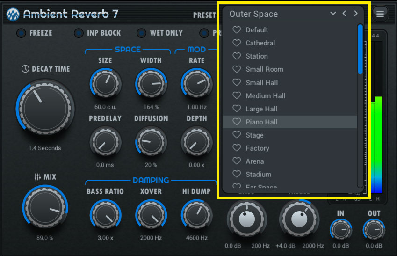The height and width of the screenshot is (256, 397).
Task: Select the Small Room preset
Action: pos(289,69)
